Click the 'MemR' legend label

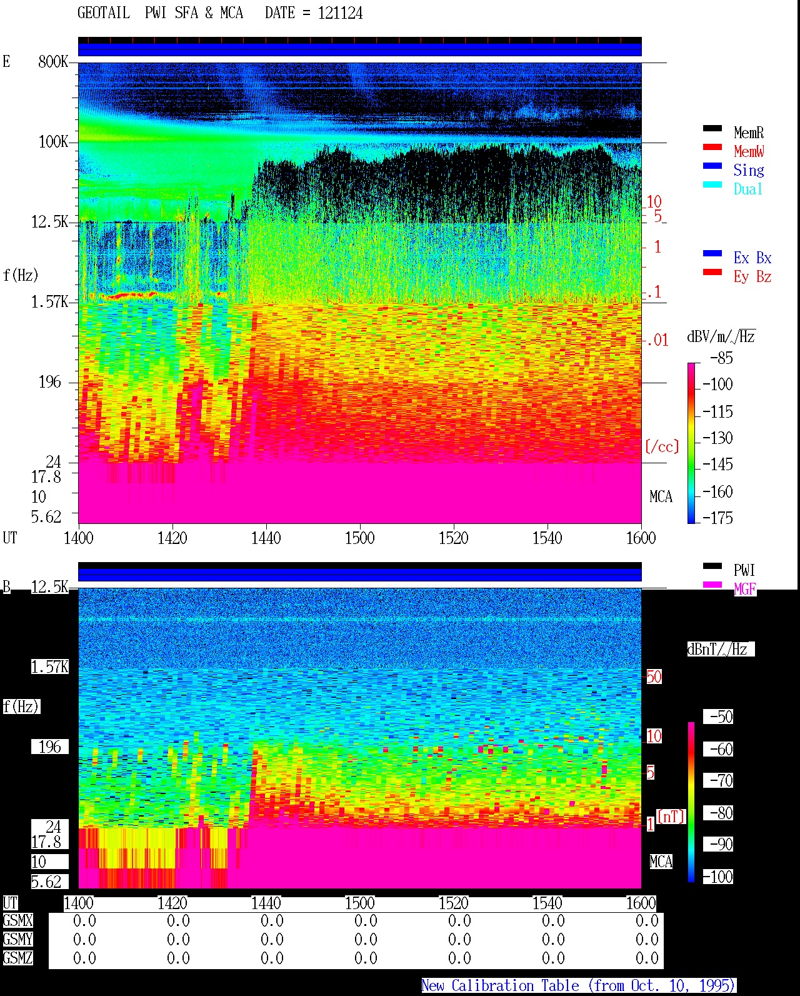pos(749,133)
